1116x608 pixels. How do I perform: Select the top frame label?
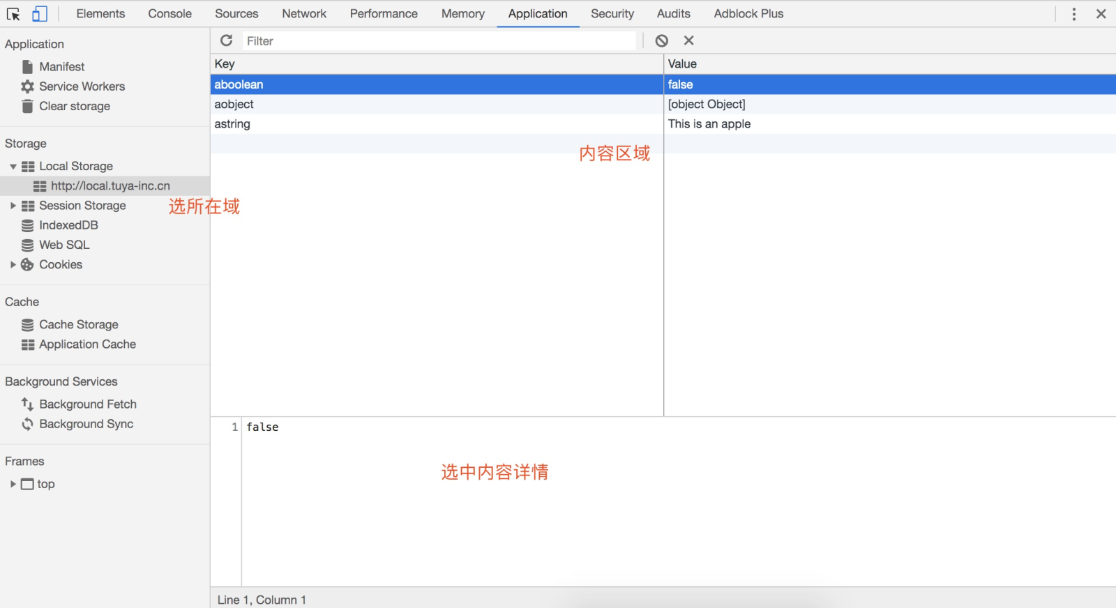coord(46,484)
